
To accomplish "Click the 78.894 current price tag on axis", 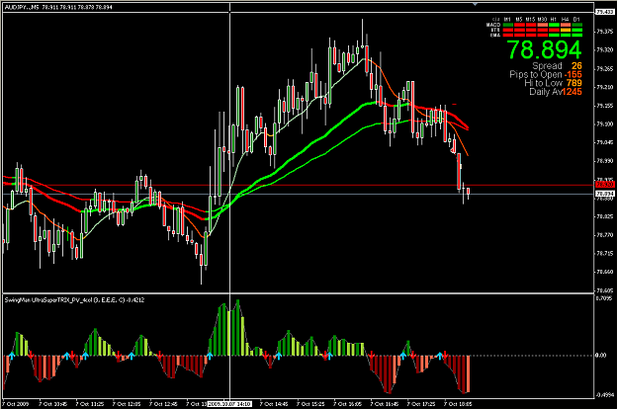I will pos(605,194).
